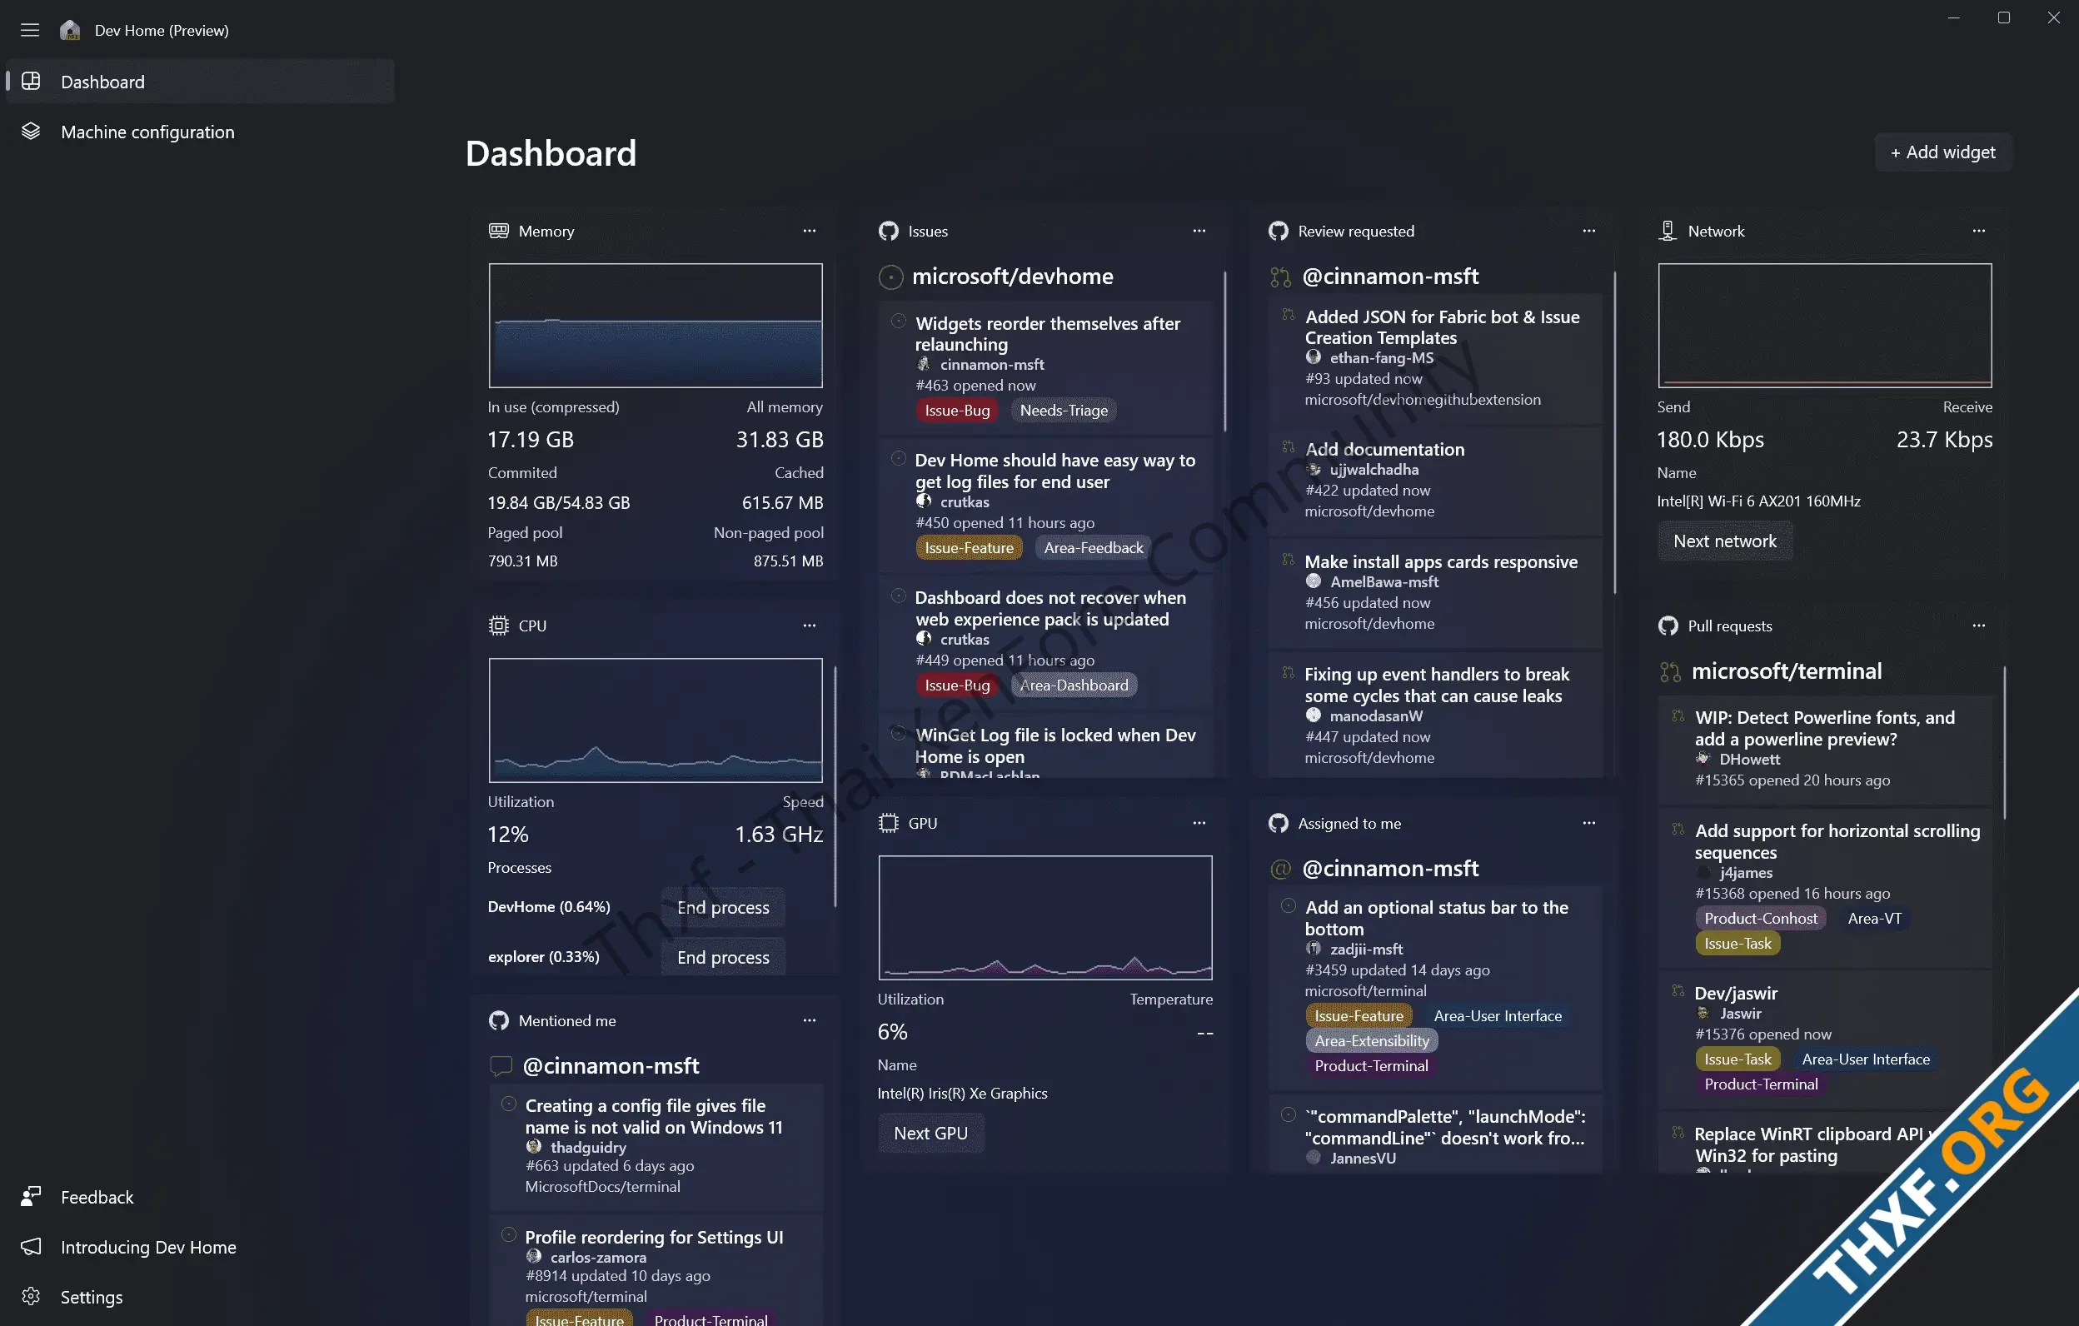
Task: Open issue about easy way to get log files
Action: click(x=1045, y=505)
